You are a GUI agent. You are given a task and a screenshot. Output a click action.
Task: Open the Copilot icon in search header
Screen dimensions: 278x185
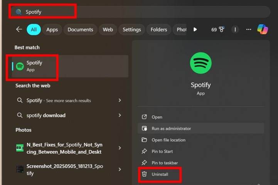point(262,29)
